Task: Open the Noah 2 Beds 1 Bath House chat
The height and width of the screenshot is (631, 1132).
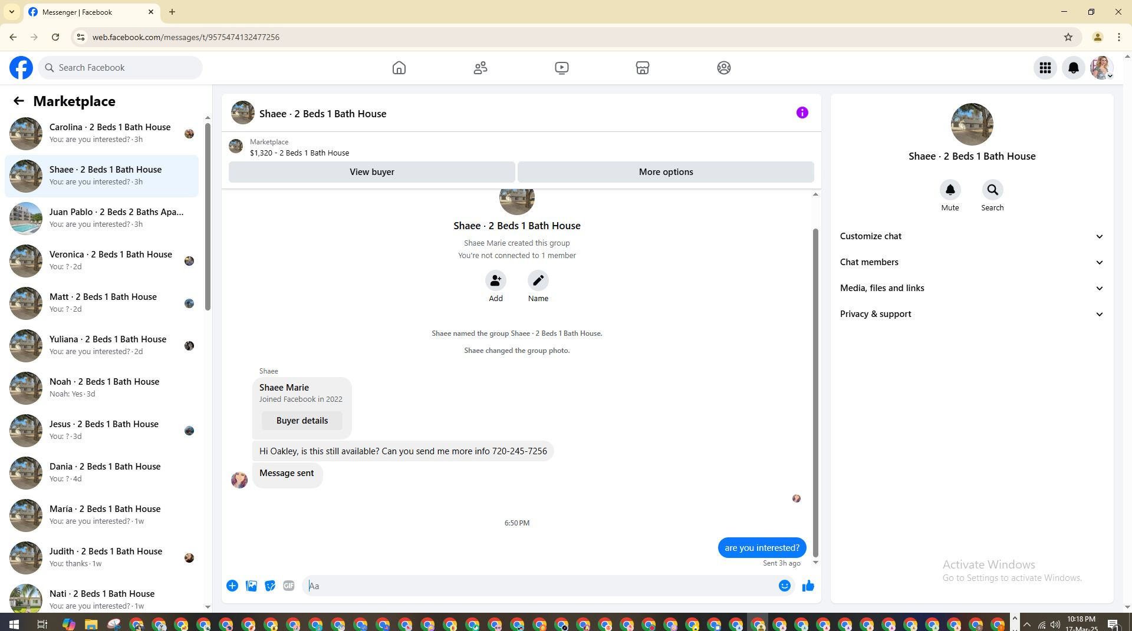Action: tap(101, 388)
